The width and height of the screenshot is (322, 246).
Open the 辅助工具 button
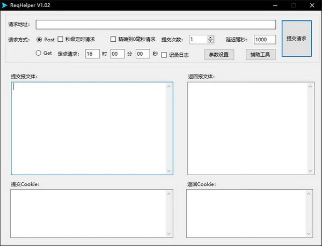pos(261,54)
